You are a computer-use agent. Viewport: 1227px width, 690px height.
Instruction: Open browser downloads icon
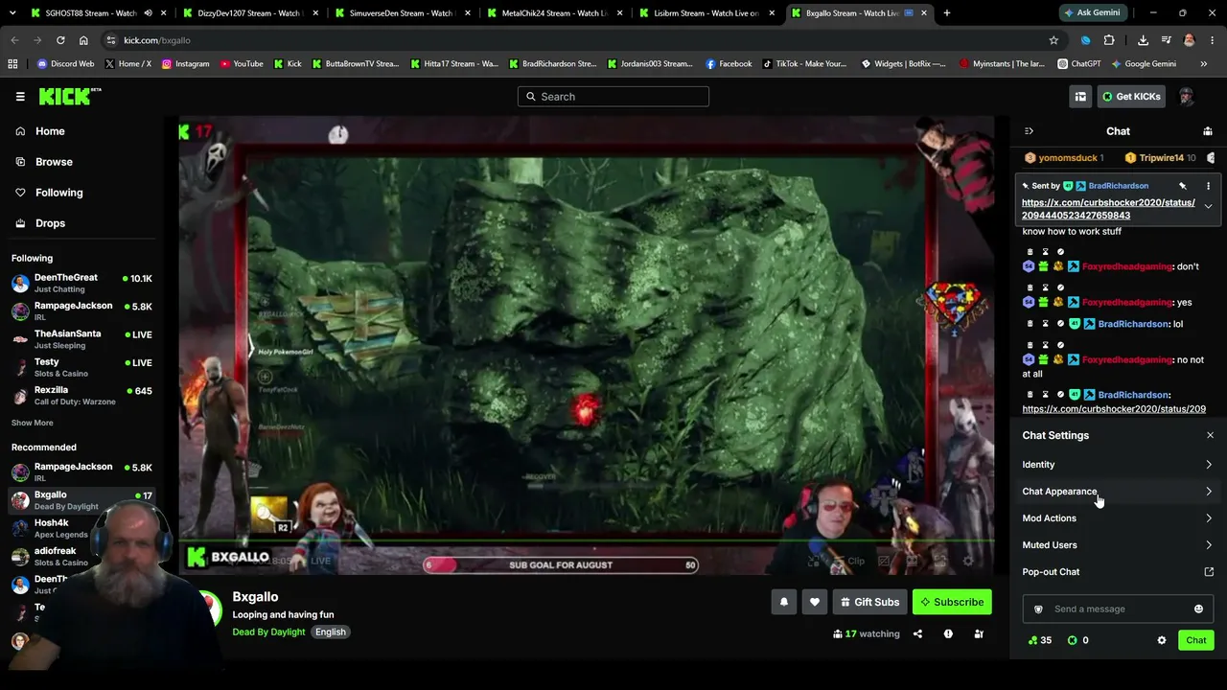[1143, 40]
